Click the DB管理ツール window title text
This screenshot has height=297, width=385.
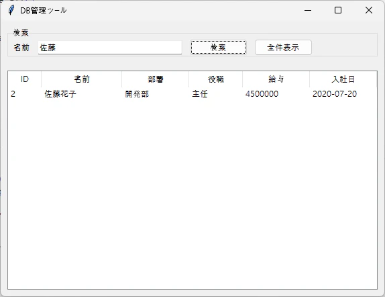pos(43,10)
